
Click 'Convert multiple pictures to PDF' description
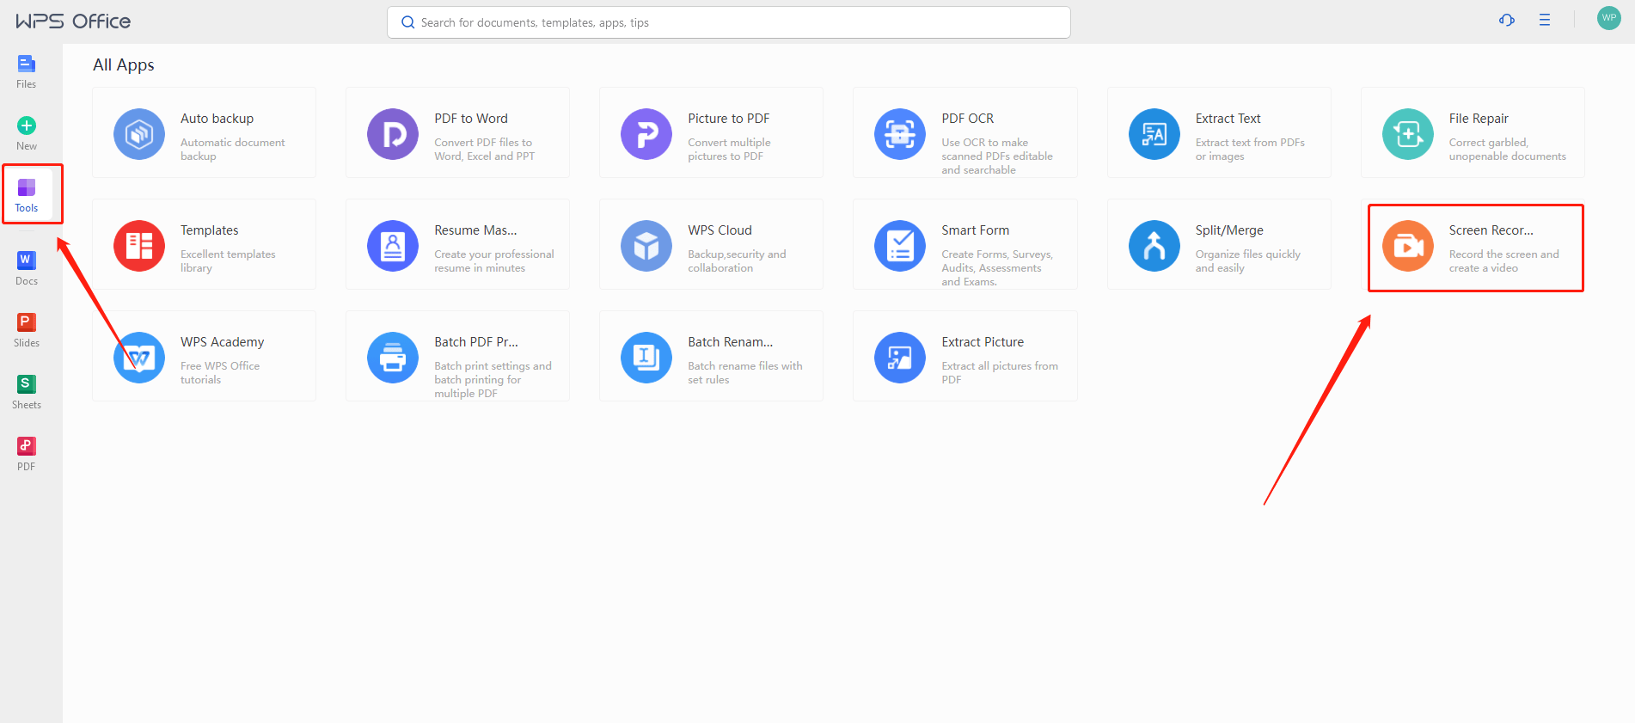[x=729, y=150]
